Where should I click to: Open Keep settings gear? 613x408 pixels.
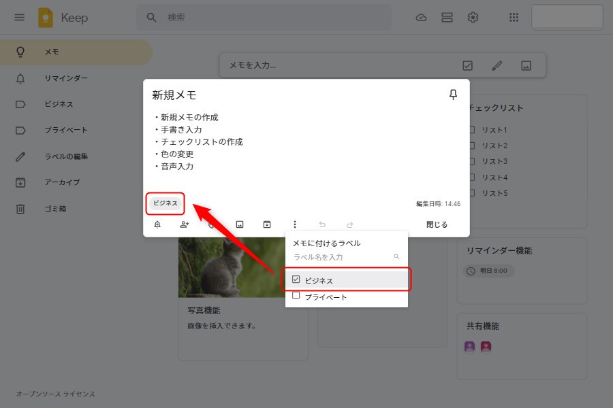coord(473,18)
